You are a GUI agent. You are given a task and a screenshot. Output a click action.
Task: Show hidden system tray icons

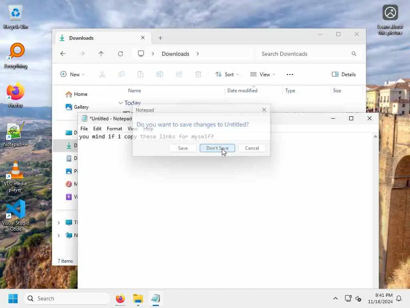[336, 298]
